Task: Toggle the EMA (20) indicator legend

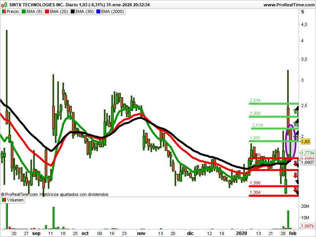Action: (58, 11)
